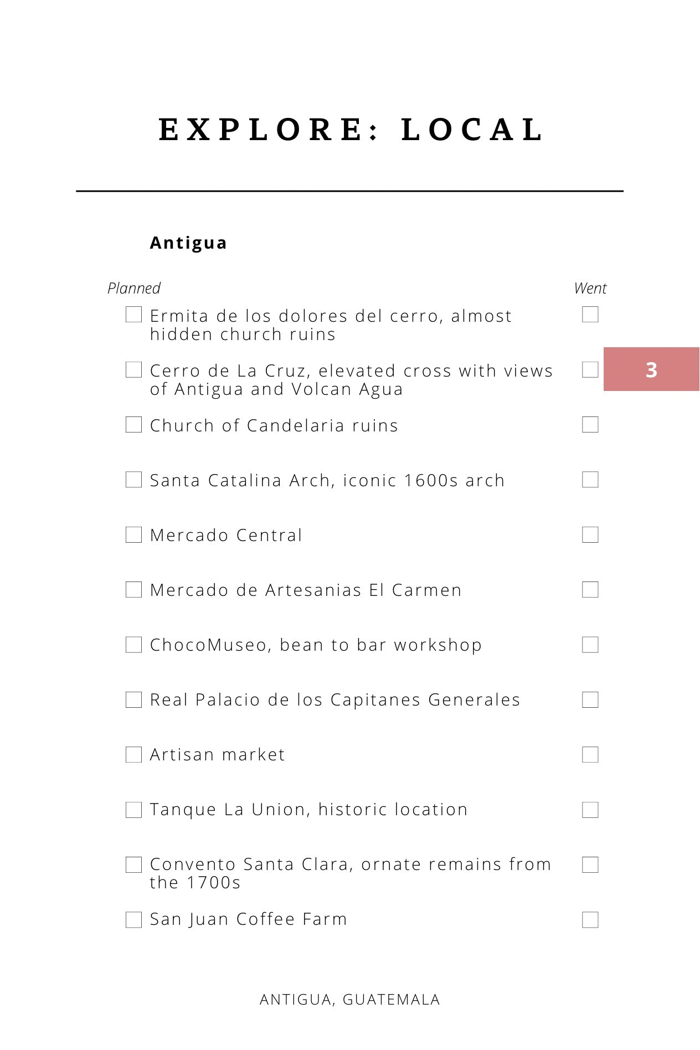Select Planned checkbox beside Mercado Central

133,534
